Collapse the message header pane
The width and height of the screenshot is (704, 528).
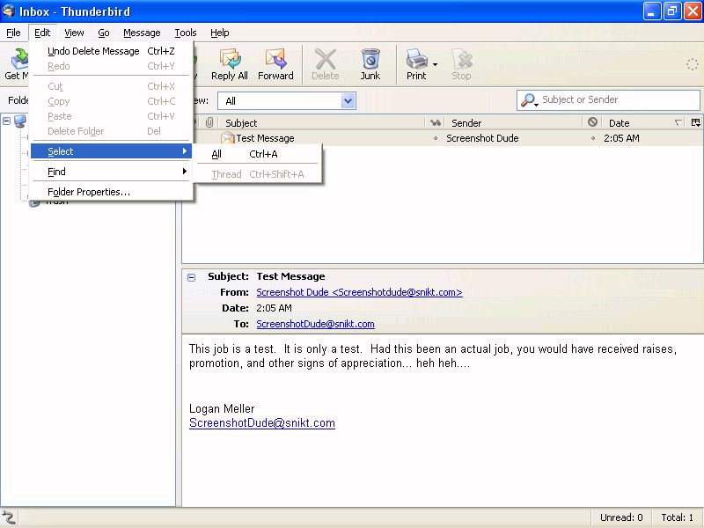[191, 277]
